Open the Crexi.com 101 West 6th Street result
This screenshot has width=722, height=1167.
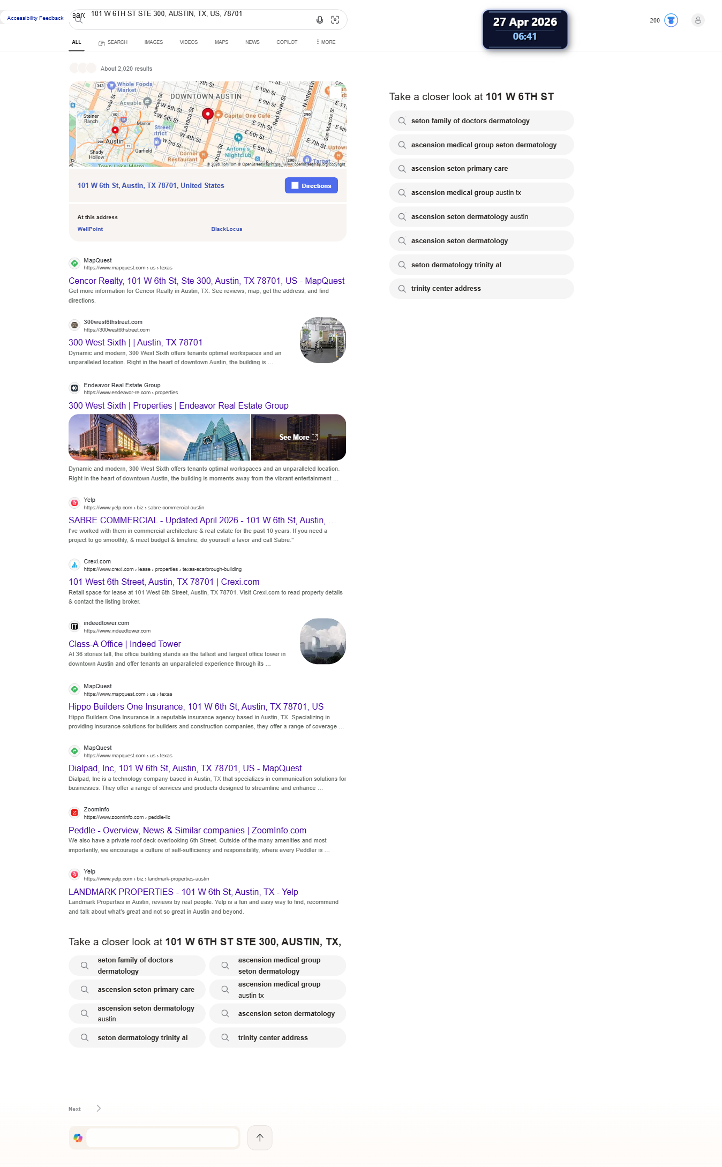[x=164, y=582]
